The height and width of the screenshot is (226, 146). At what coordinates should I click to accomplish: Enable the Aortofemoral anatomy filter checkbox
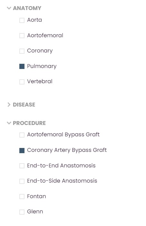(x=22, y=36)
